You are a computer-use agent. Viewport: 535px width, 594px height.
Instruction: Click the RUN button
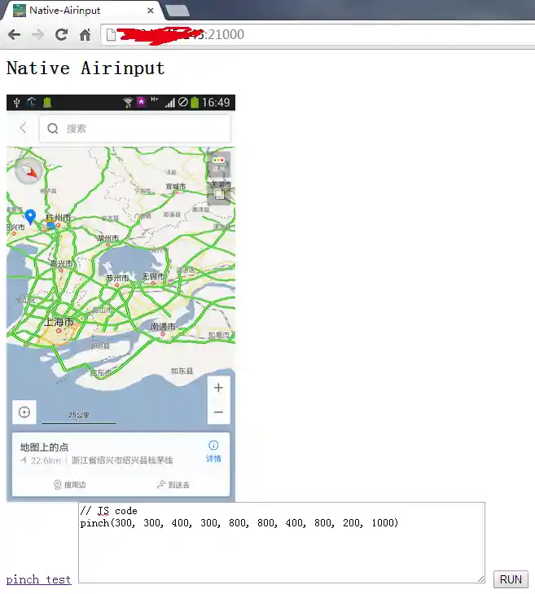click(x=511, y=579)
